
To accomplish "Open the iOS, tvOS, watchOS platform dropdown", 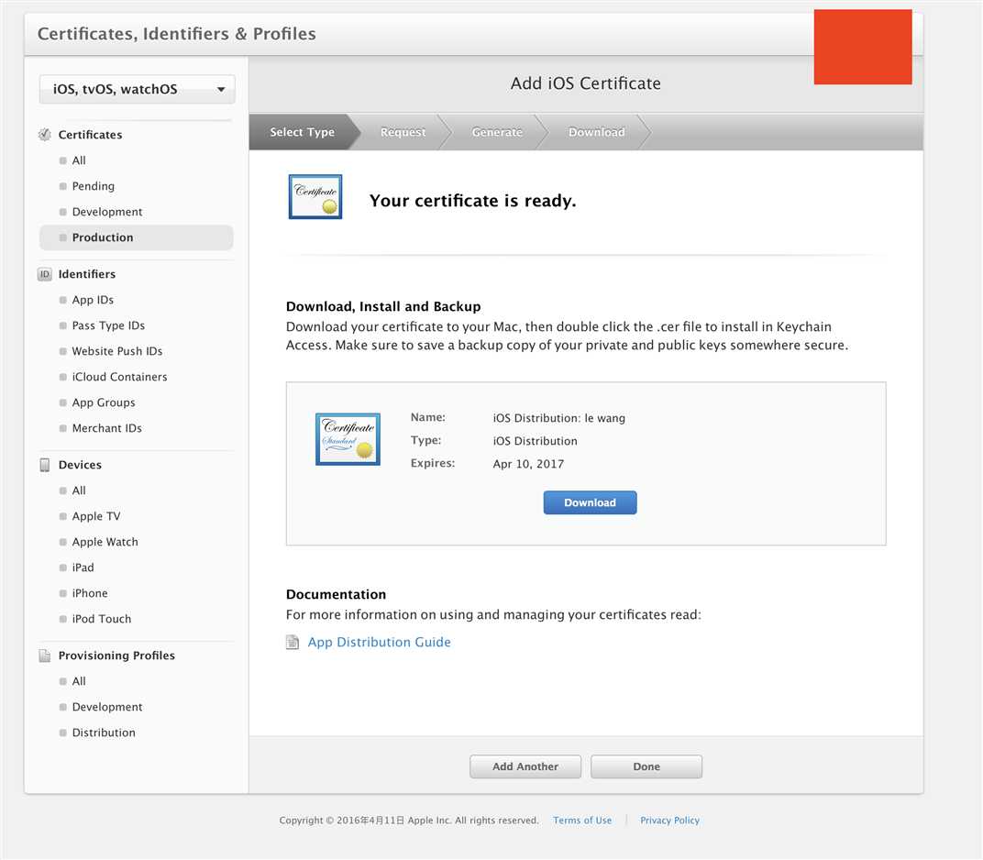I will tap(138, 90).
